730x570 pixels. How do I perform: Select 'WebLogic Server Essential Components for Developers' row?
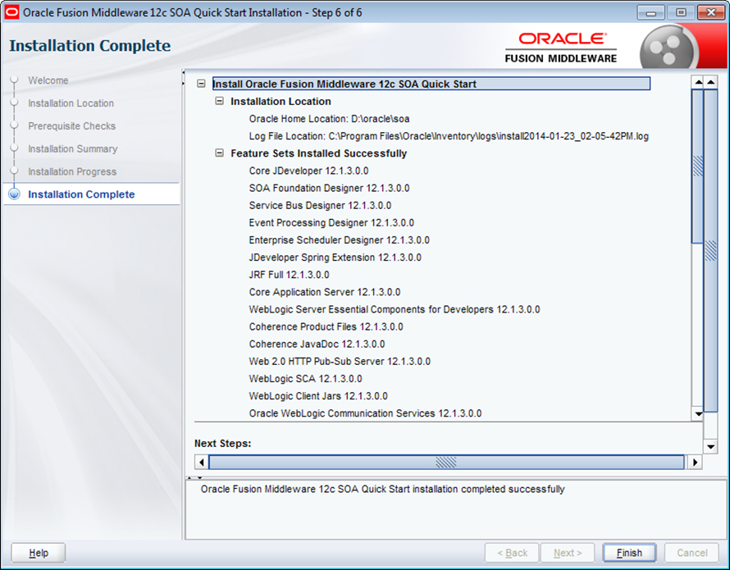point(395,309)
